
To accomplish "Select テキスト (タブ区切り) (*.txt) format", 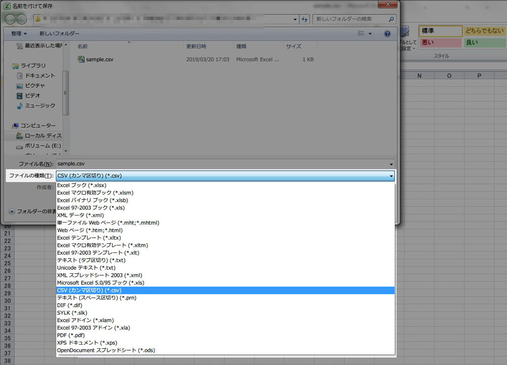I will (x=226, y=260).
